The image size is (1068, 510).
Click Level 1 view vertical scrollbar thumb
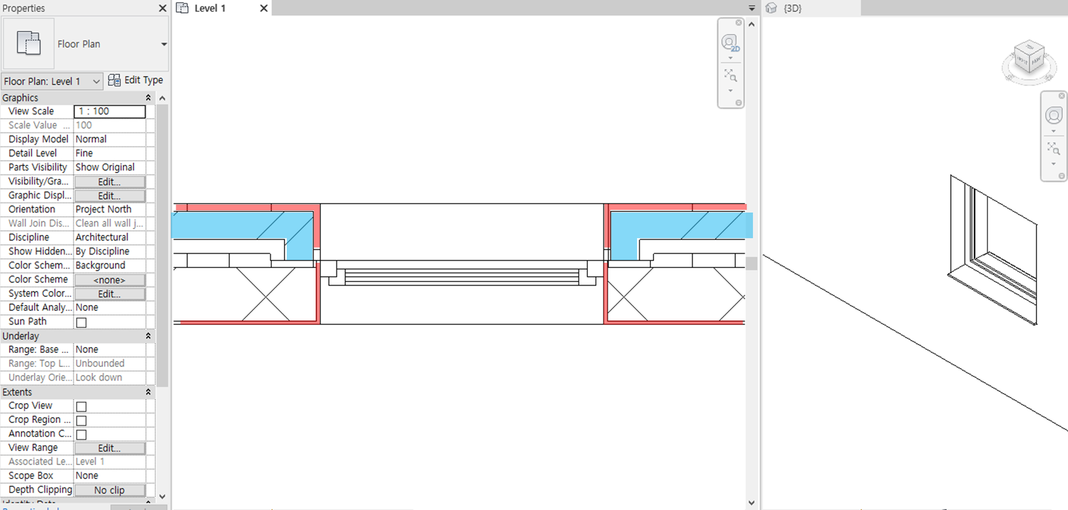751,263
